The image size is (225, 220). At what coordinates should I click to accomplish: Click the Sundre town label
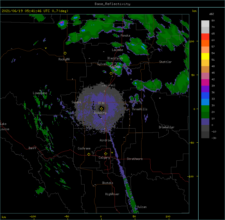pos(76,102)
